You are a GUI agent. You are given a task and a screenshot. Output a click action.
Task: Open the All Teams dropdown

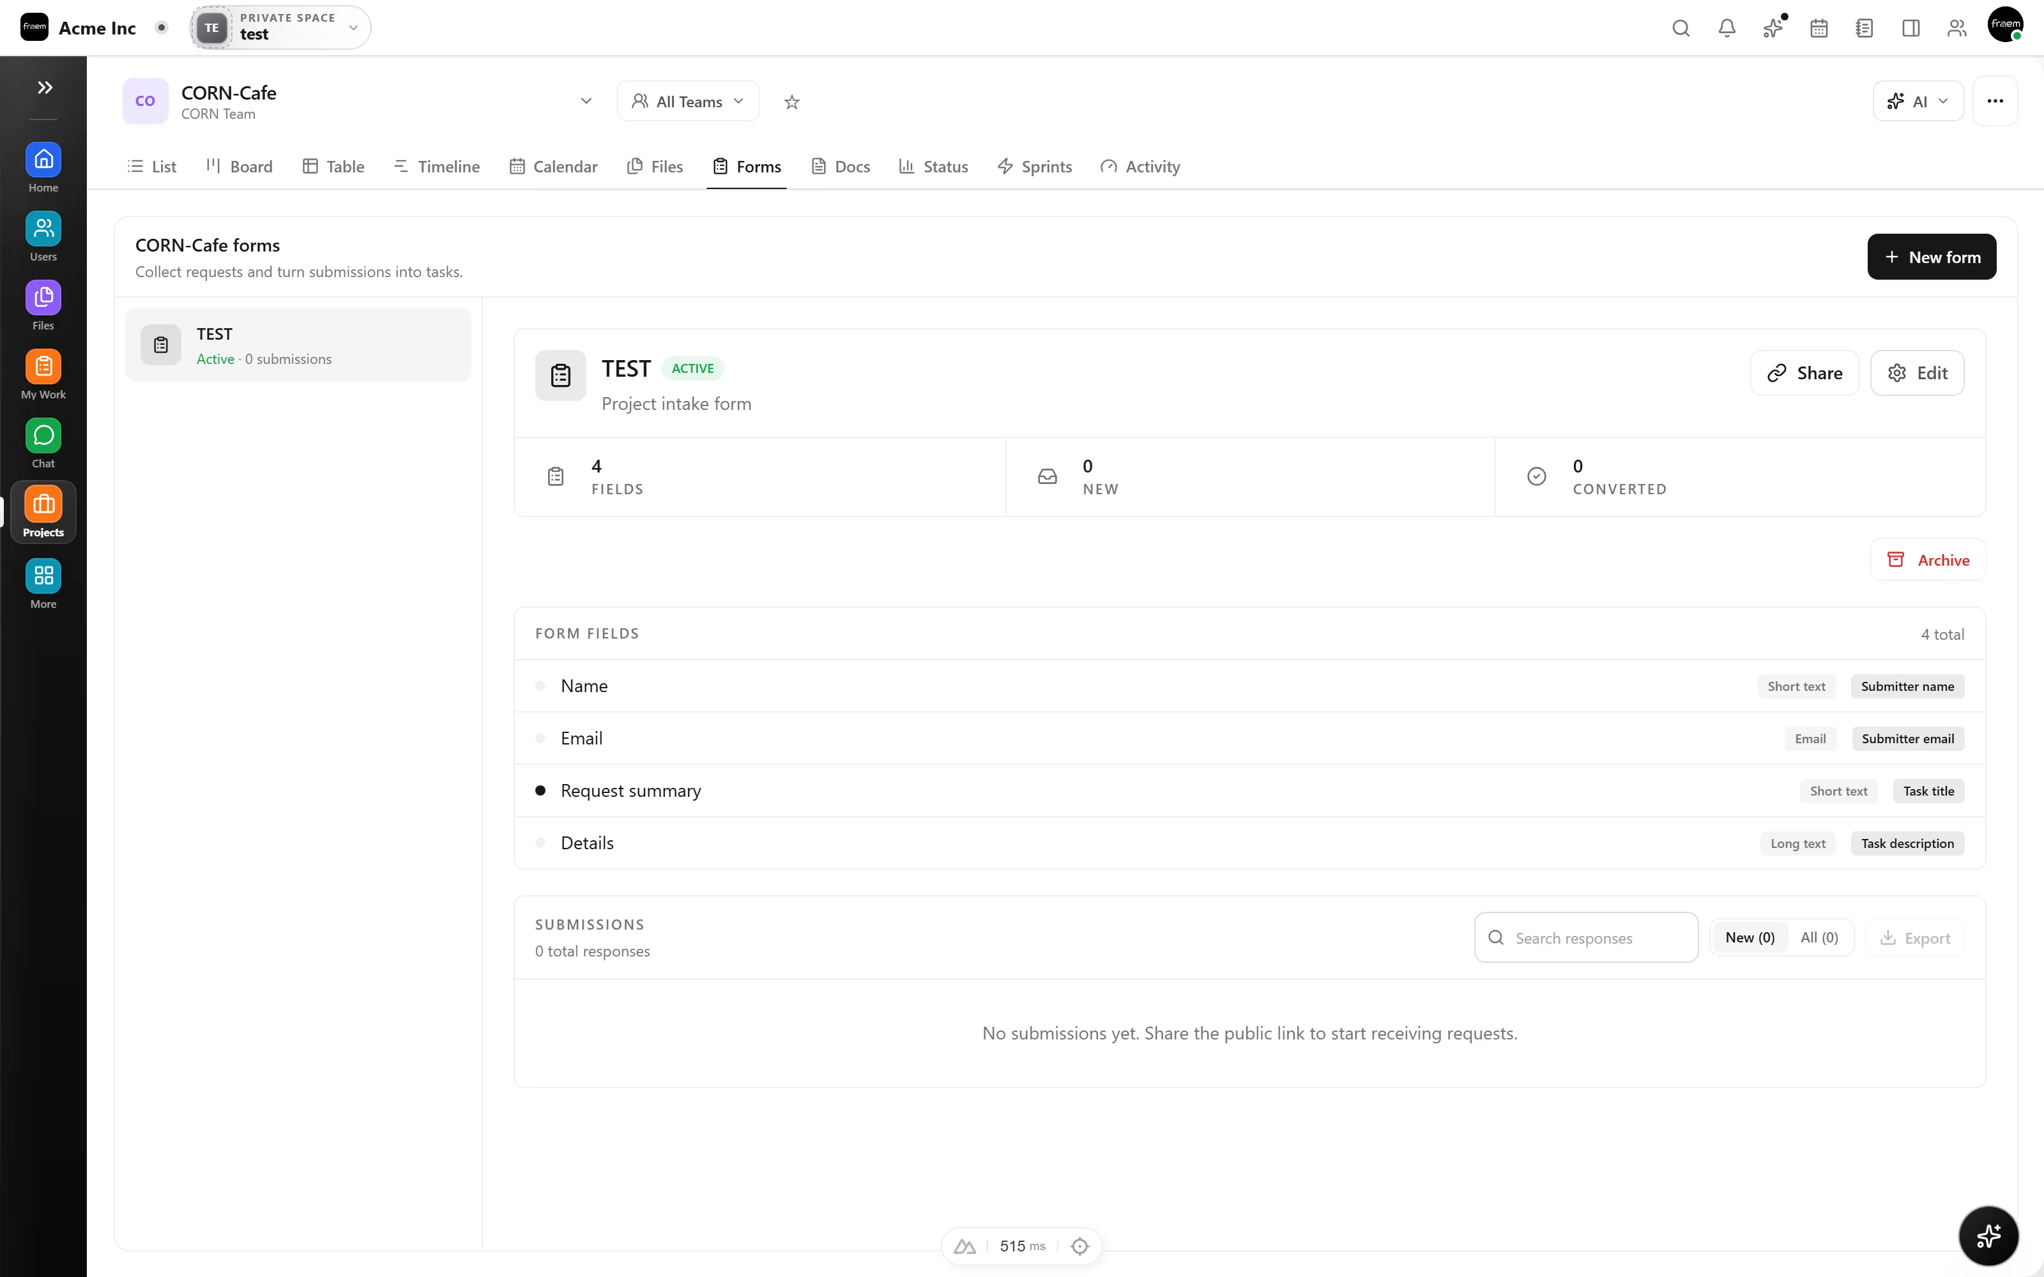tap(687, 102)
